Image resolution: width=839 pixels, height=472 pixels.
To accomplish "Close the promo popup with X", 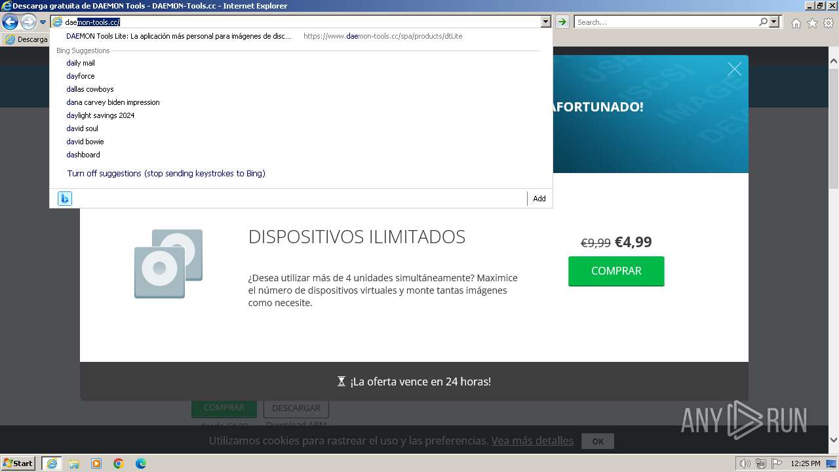I will 734,69.
